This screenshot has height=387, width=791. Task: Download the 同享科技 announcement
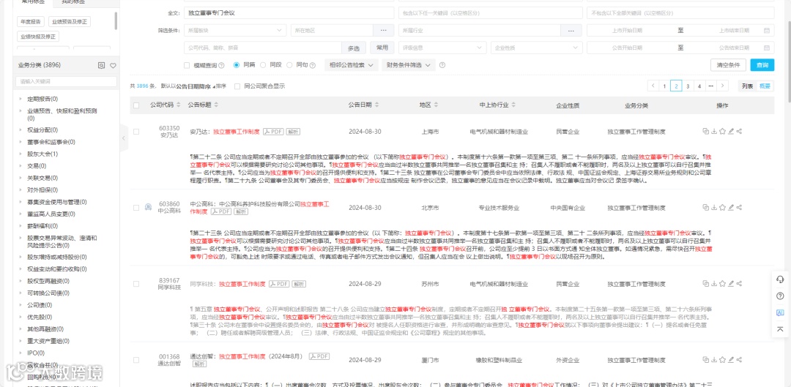point(714,284)
